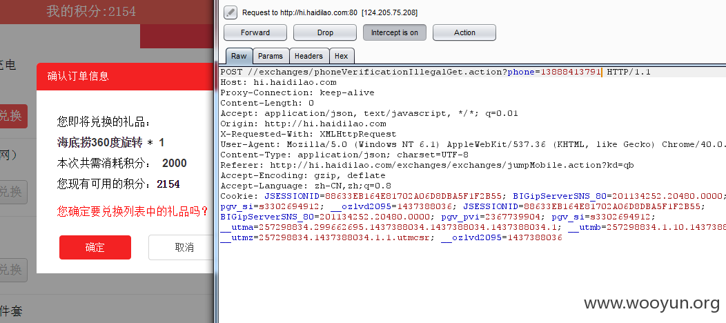
Task: Drop the intercepted request
Action: tap(325, 32)
